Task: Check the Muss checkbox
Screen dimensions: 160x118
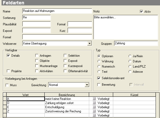Action: click(x=7, y=85)
